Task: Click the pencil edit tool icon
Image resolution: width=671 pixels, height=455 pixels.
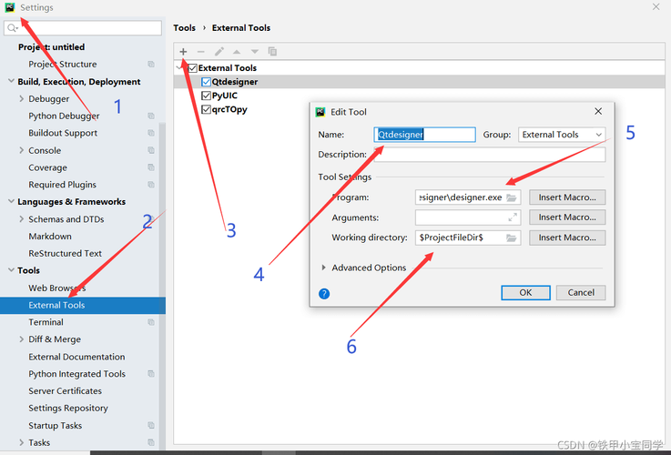Action: (x=219, y=52)
